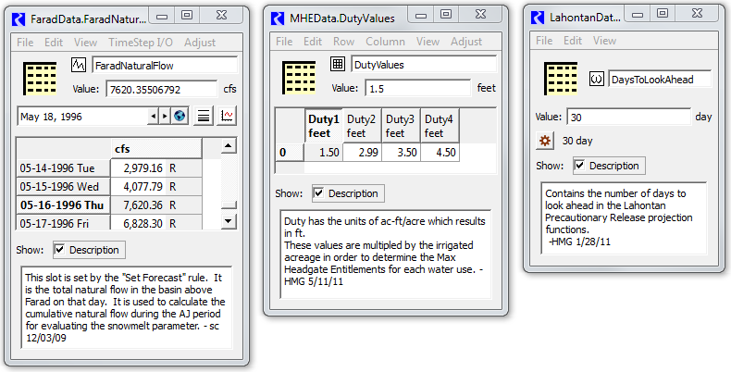This screenshot has height=372, width=731.
Task: Step date forward with the right arrow
Action: [164, 116]
